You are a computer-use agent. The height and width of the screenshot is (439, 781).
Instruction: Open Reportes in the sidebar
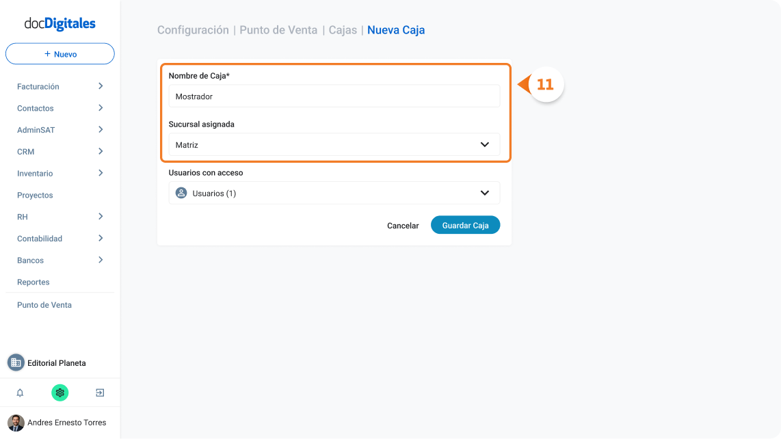coord(34,282)
